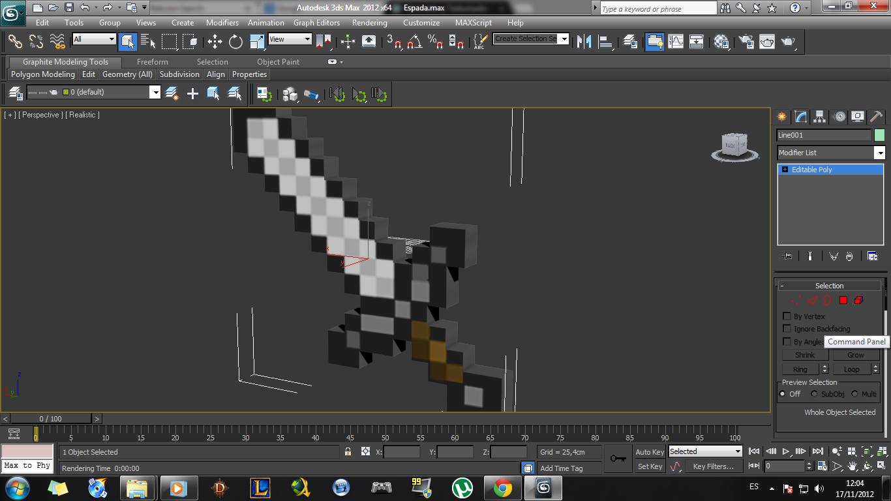Screen dimensions: 891x501
Task: Toggle the Angle Snap icon
Action: tap(414, 41)
